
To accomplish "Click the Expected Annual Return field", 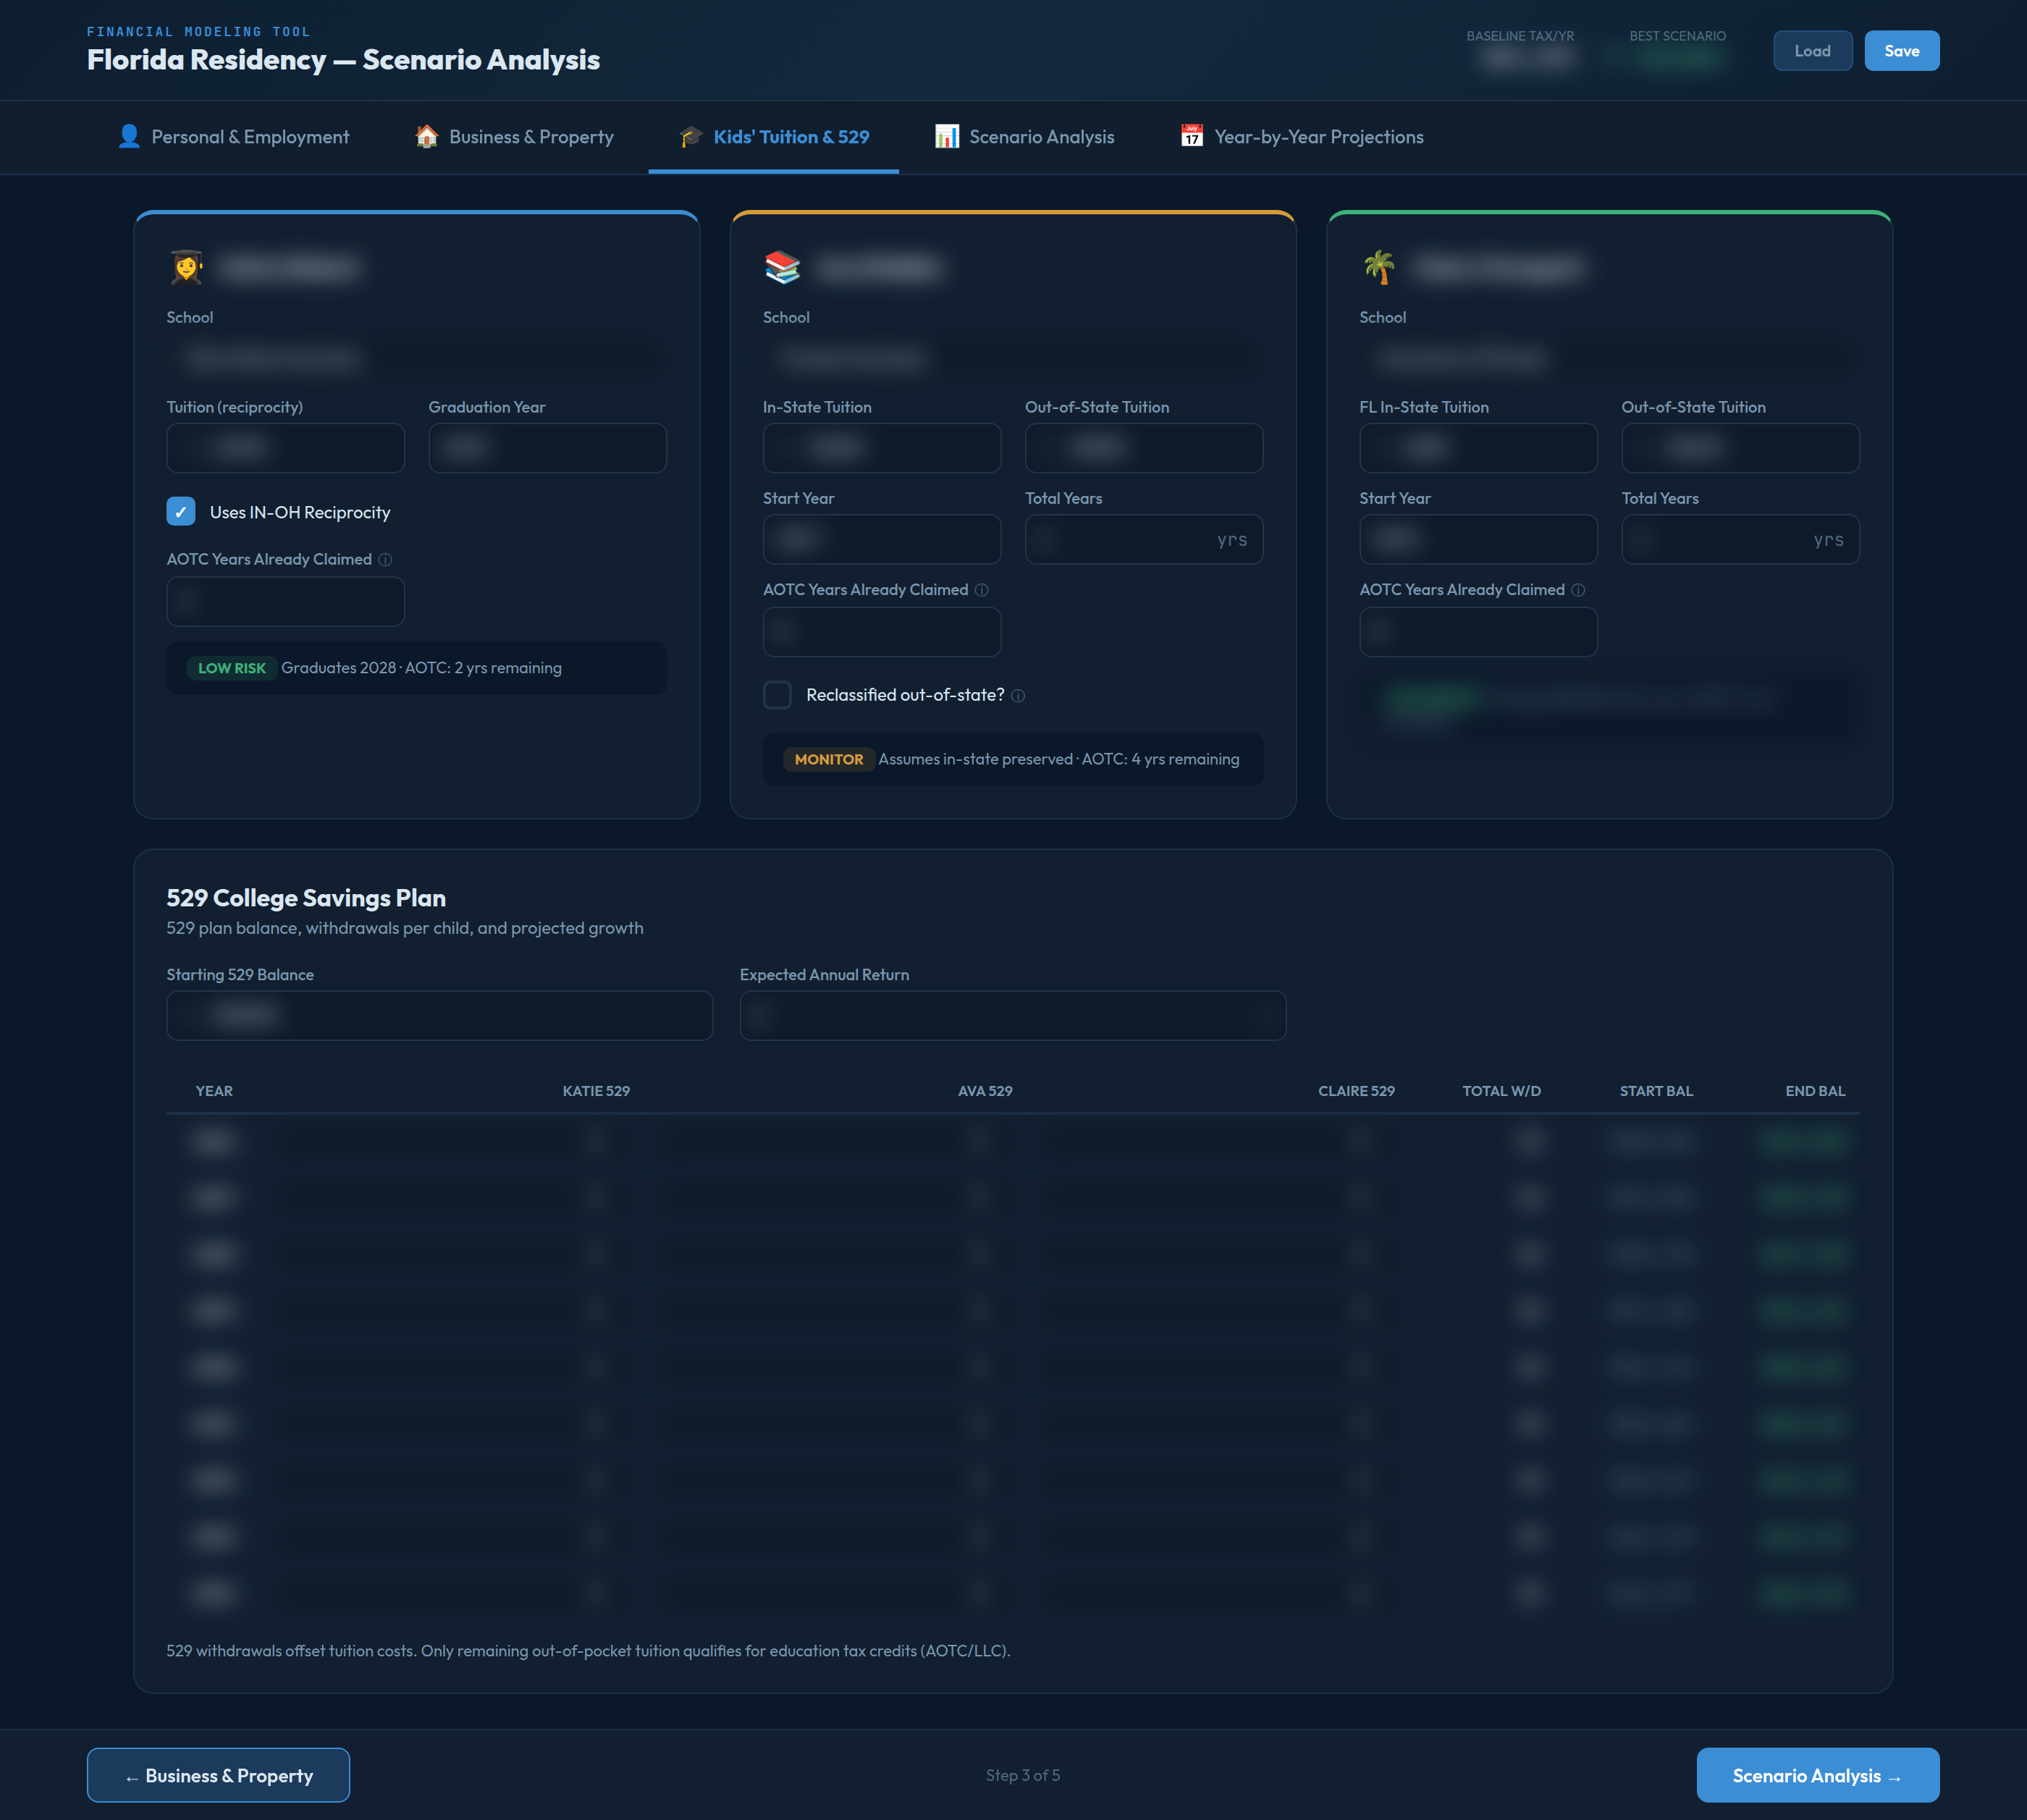I will pyautogui.click(x=1012, y=1016).
